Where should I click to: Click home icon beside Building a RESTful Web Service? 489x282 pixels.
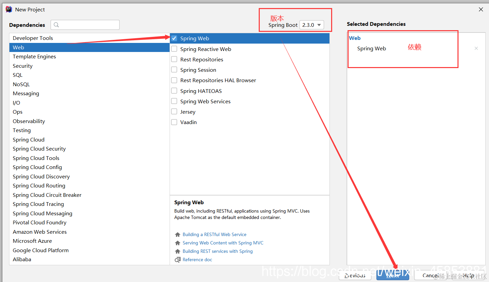(x=178, y=235)
